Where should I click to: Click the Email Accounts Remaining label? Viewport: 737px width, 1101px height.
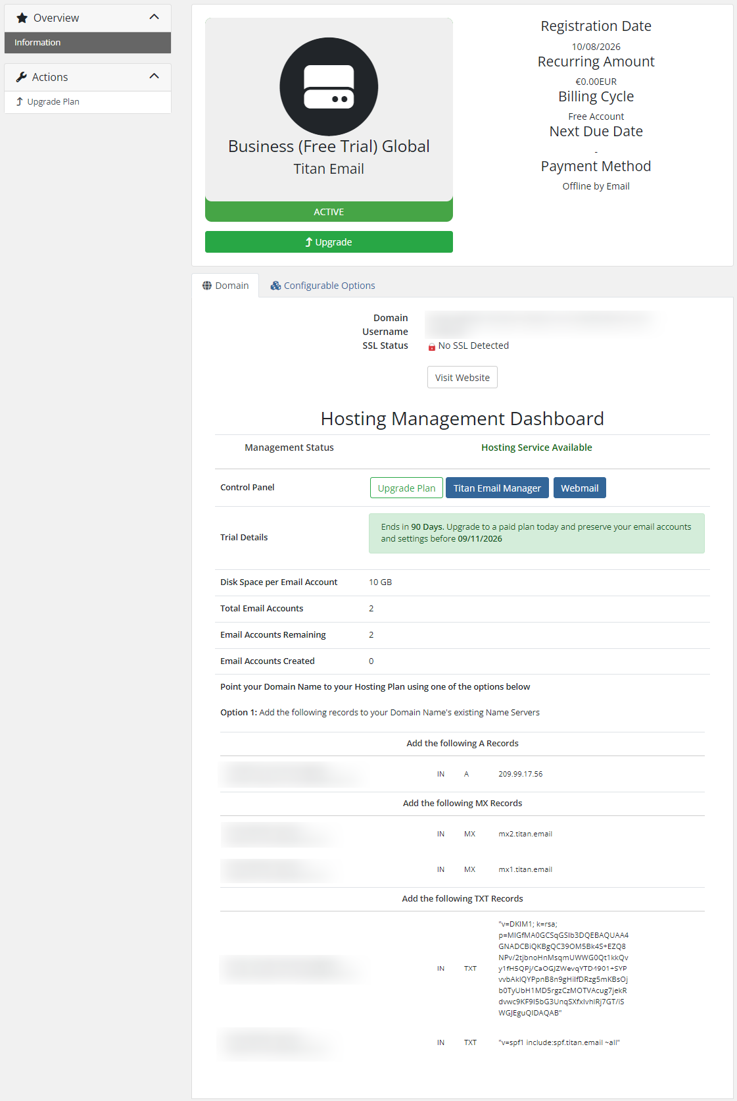pos(273,635)
